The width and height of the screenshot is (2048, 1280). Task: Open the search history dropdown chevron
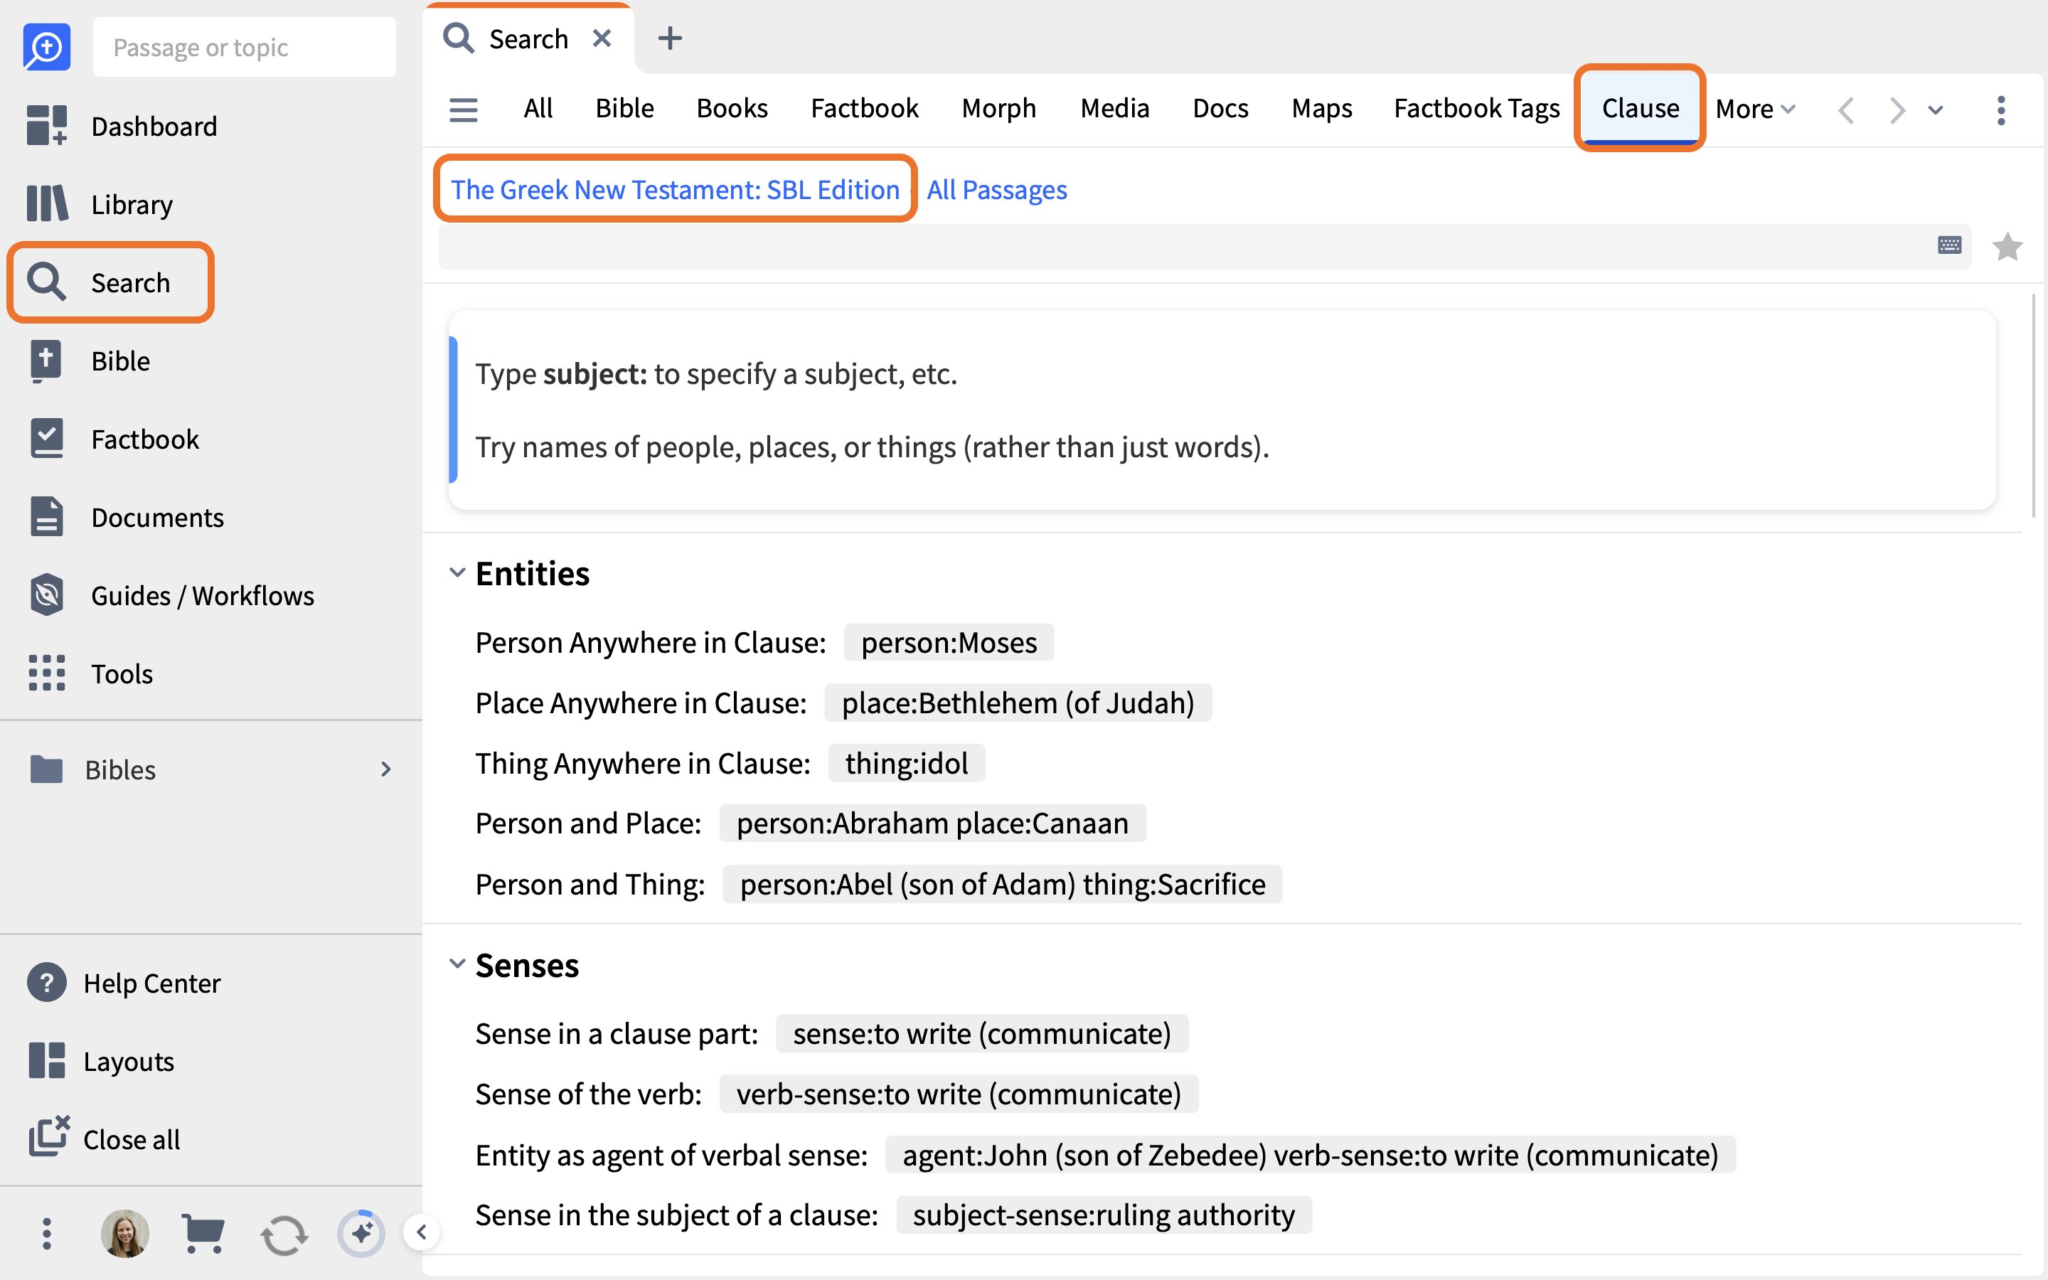click(1936, 110)
